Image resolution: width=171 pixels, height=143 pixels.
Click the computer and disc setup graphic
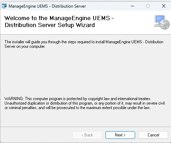coord(162,22)
